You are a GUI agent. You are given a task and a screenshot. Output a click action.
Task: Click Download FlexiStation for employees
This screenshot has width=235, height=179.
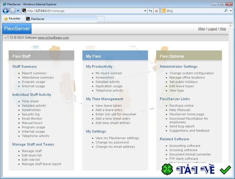pyautogui.click(x=189, y=120)
